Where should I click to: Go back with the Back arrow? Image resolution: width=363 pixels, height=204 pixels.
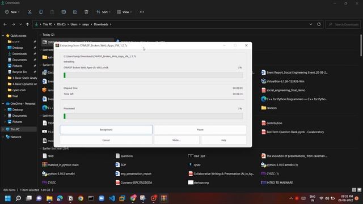point(5,24)
